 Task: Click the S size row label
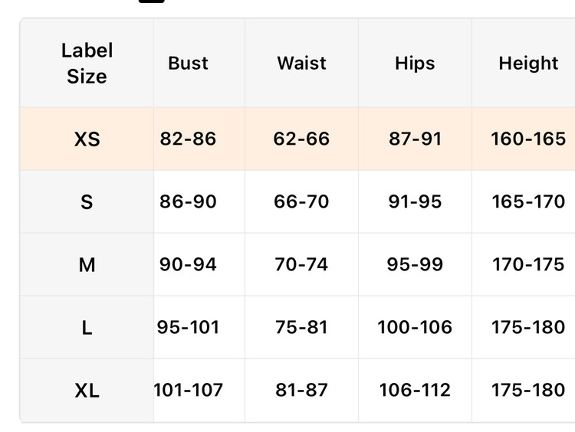[x=87, y=201]
